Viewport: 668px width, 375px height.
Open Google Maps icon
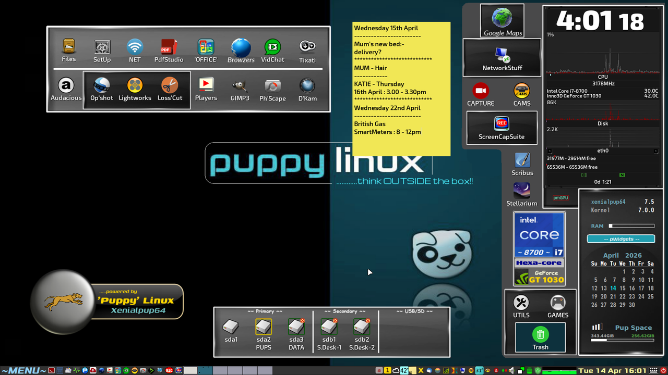(x=502, y=20)
